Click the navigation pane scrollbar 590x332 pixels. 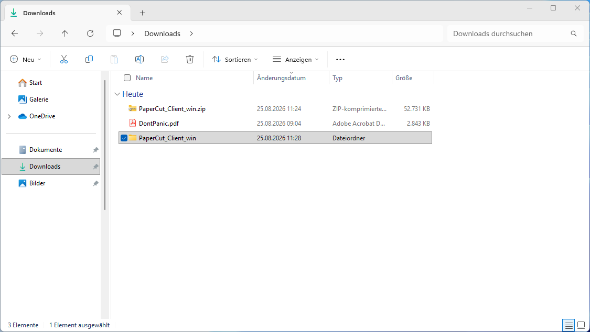coord(105,145)
